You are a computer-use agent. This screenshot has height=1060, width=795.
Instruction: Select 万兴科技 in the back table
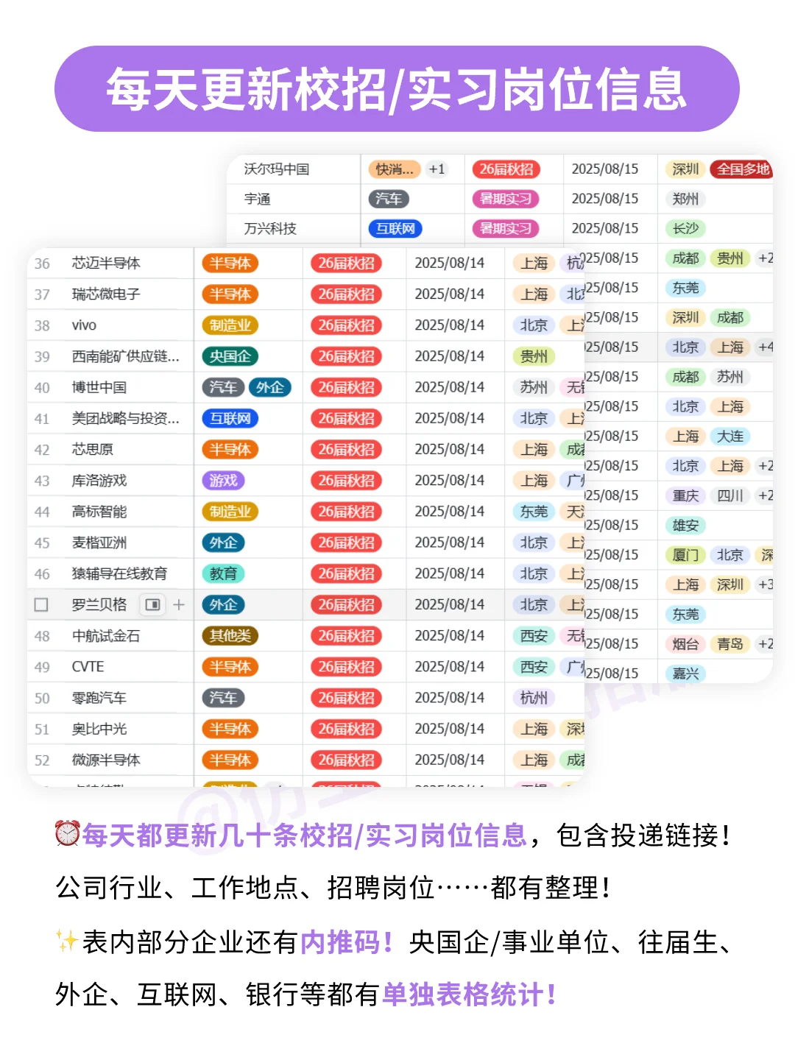[270, 228]
